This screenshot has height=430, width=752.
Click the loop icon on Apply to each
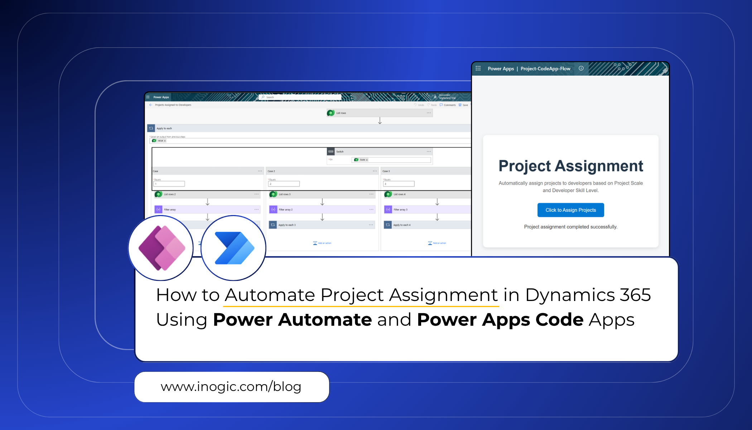[x=151, y=128]
